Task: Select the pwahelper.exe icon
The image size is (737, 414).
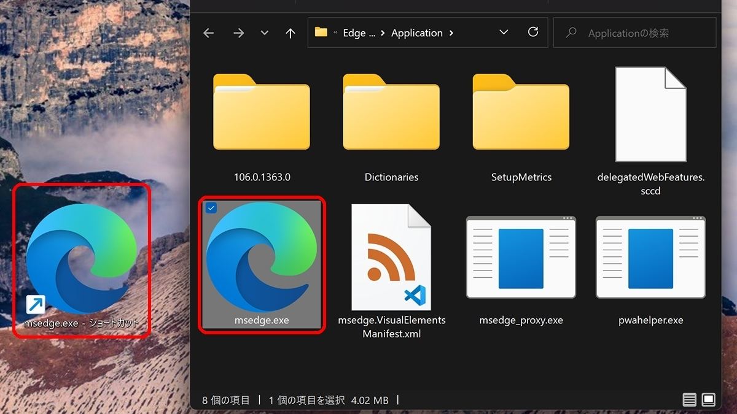Action: coord(650,257)
